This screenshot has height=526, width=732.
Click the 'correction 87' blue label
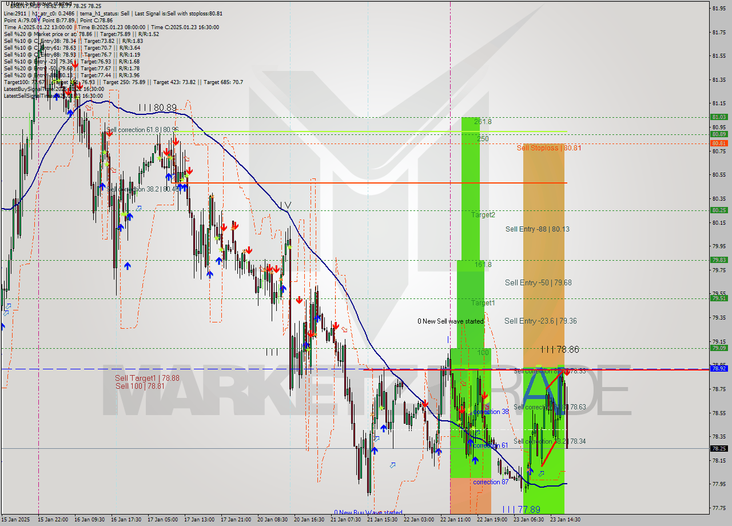(x=491, y=482)
